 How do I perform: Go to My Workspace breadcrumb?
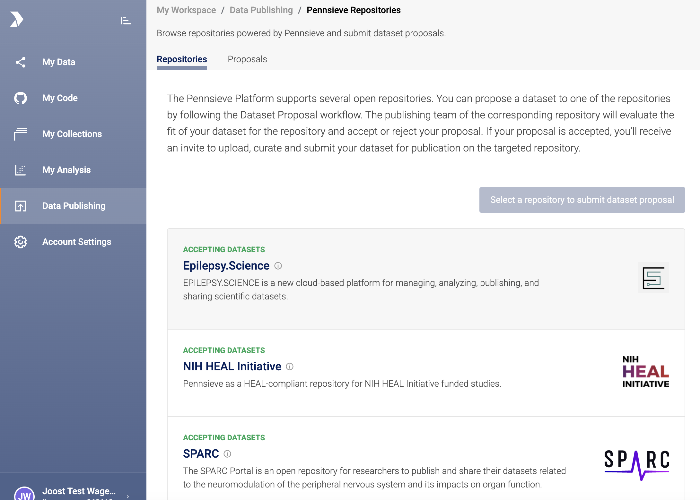[x=186, y=10]
